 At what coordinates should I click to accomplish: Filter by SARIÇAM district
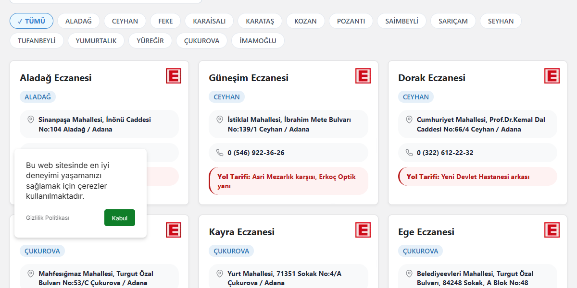point(453,21)
